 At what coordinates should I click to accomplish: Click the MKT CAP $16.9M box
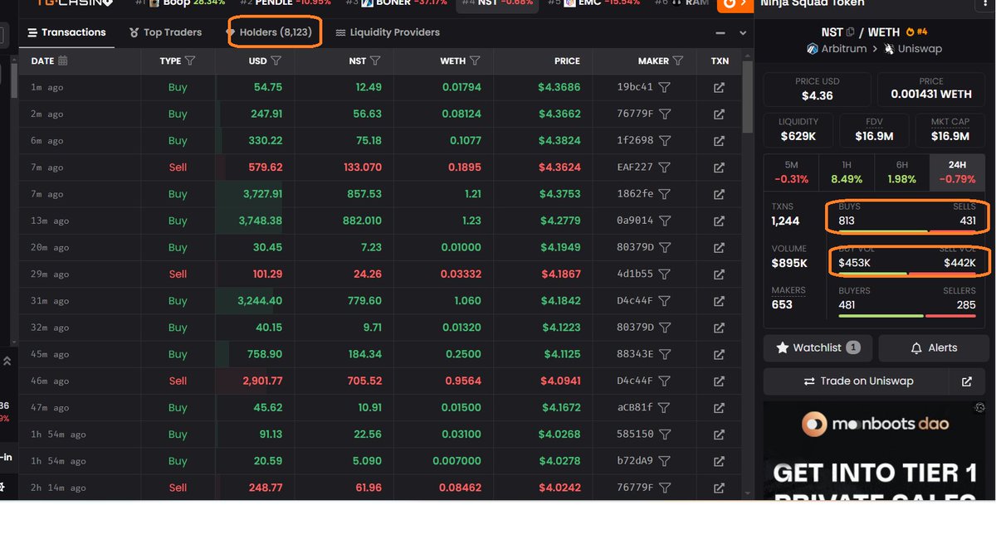click(x=950, y=129)
